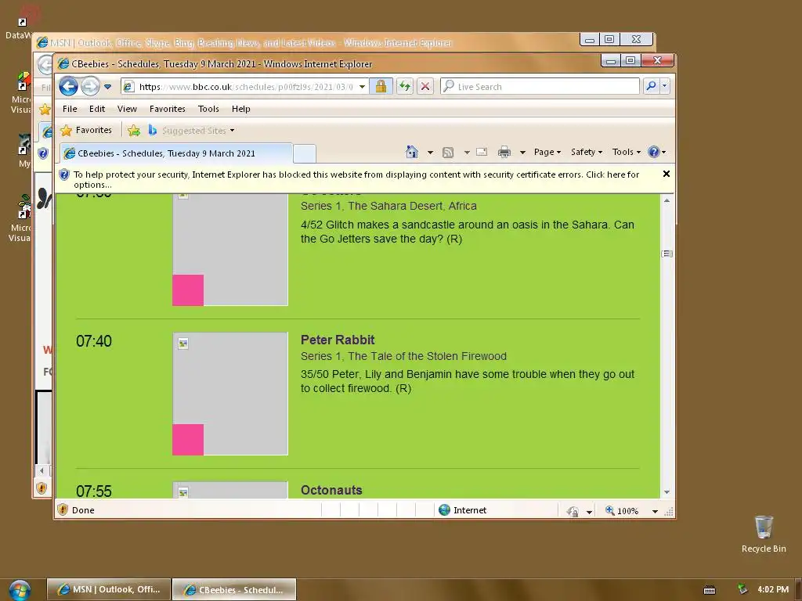Click the page scrollbar down arrow
Image resolution: width=802 pixels, height=601 pixels.
[x=667, y=492]
